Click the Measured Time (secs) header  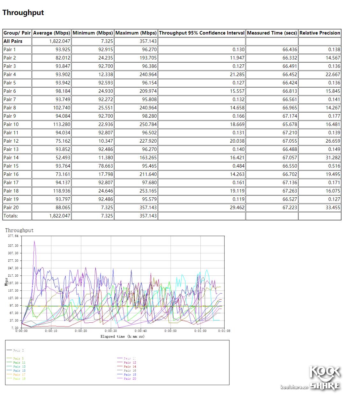click(x=272, y=33)
